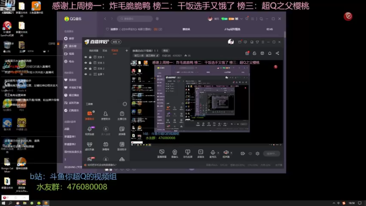The width and height of the screenshot is (366, 206).
Task: Open the 弹幕秀 tool in toolbox
Action: coord(106,146)
